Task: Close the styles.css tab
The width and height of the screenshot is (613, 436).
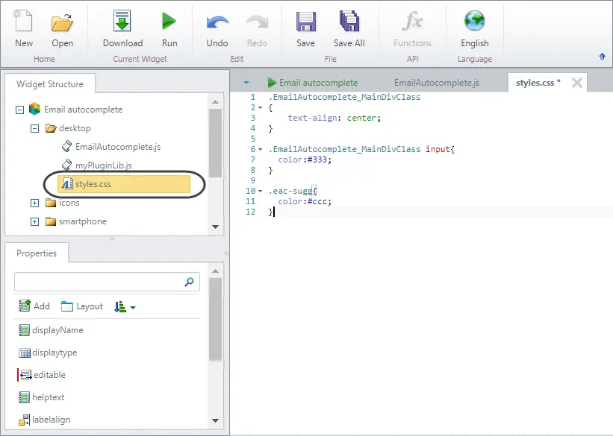Action: point(576,83)
